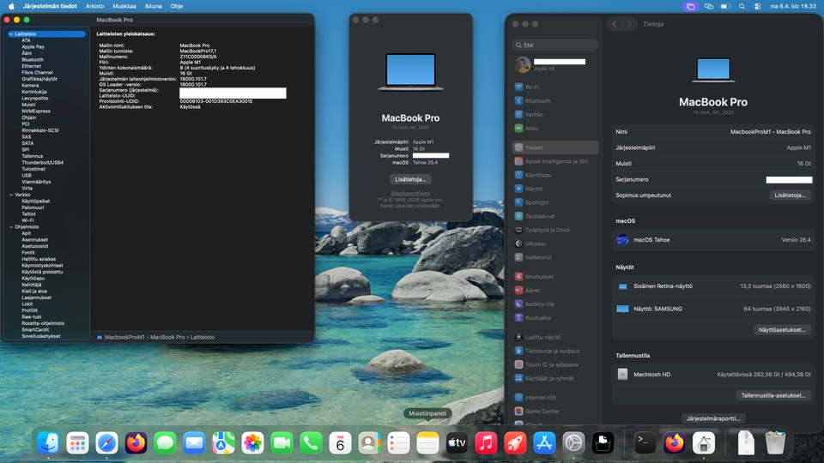This screenshot has width=824, height=463.
Task: Collapse the Laitteisto tree section
Action: (x=11, y=34)
